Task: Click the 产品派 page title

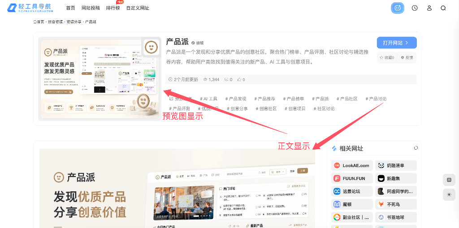Action: point(177,42)
